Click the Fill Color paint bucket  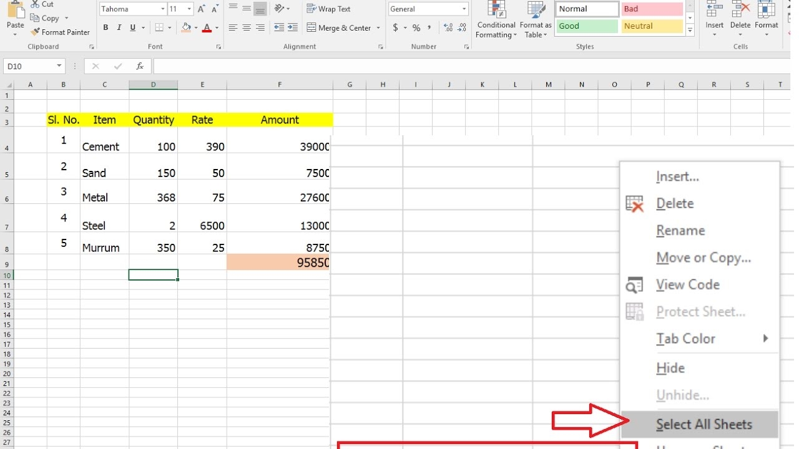click(186, 28)
